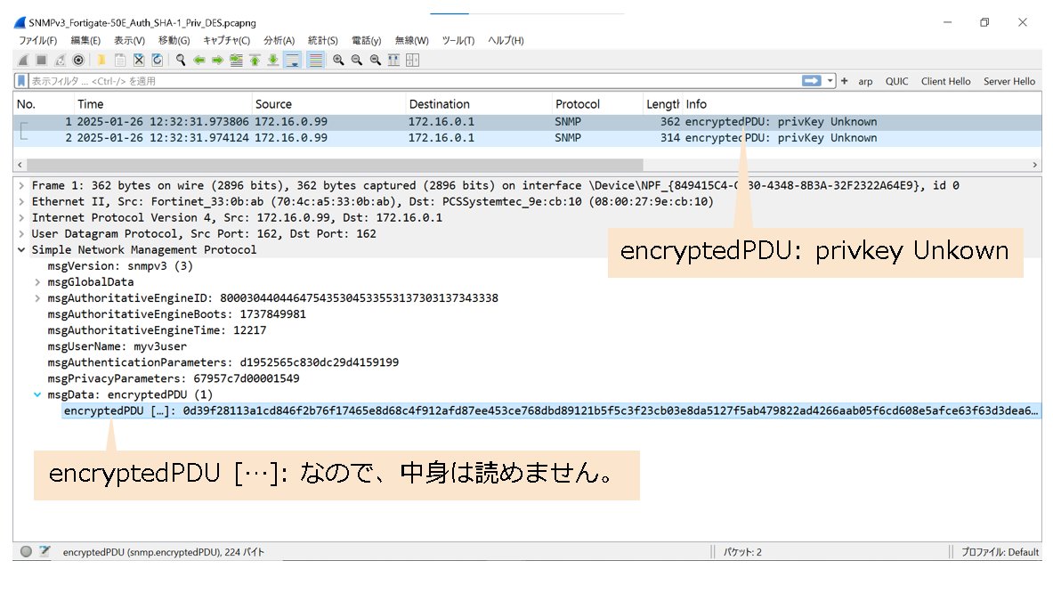Apply the Client Hello filter button
The image size is (1053, 593).
(x=945, y=81)
